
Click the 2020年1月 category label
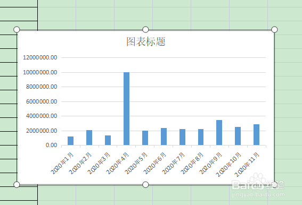pos(62,163)
